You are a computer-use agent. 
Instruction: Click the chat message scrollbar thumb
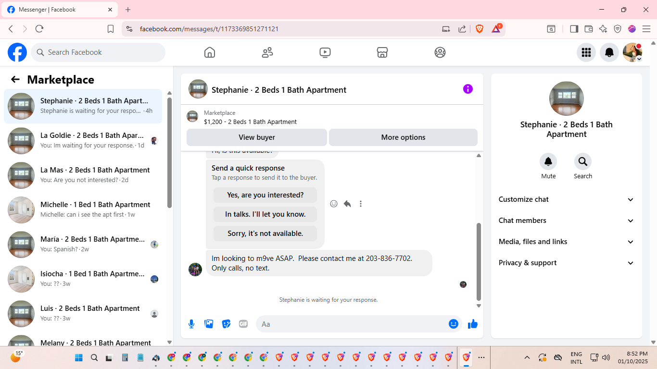coord(479,261)
